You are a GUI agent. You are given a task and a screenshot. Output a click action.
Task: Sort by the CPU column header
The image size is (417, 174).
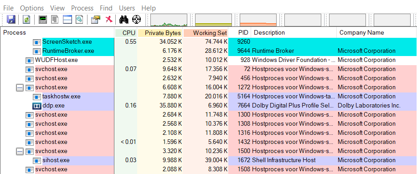126,33
